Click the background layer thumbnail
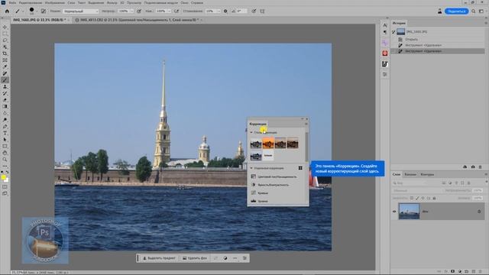 coord(410,212)
